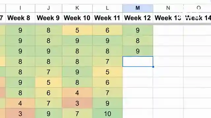Select the first 5 cell under Week 10
The width and height of the screenshot is (211, 118).
[x=77, y=30]
